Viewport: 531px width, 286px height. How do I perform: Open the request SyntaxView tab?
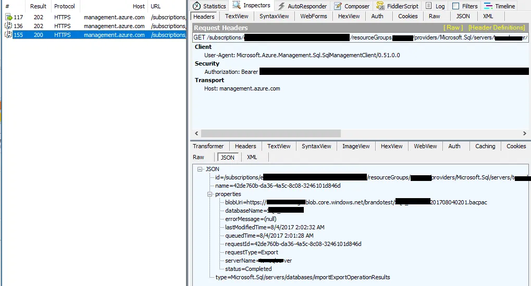point(274,16)
